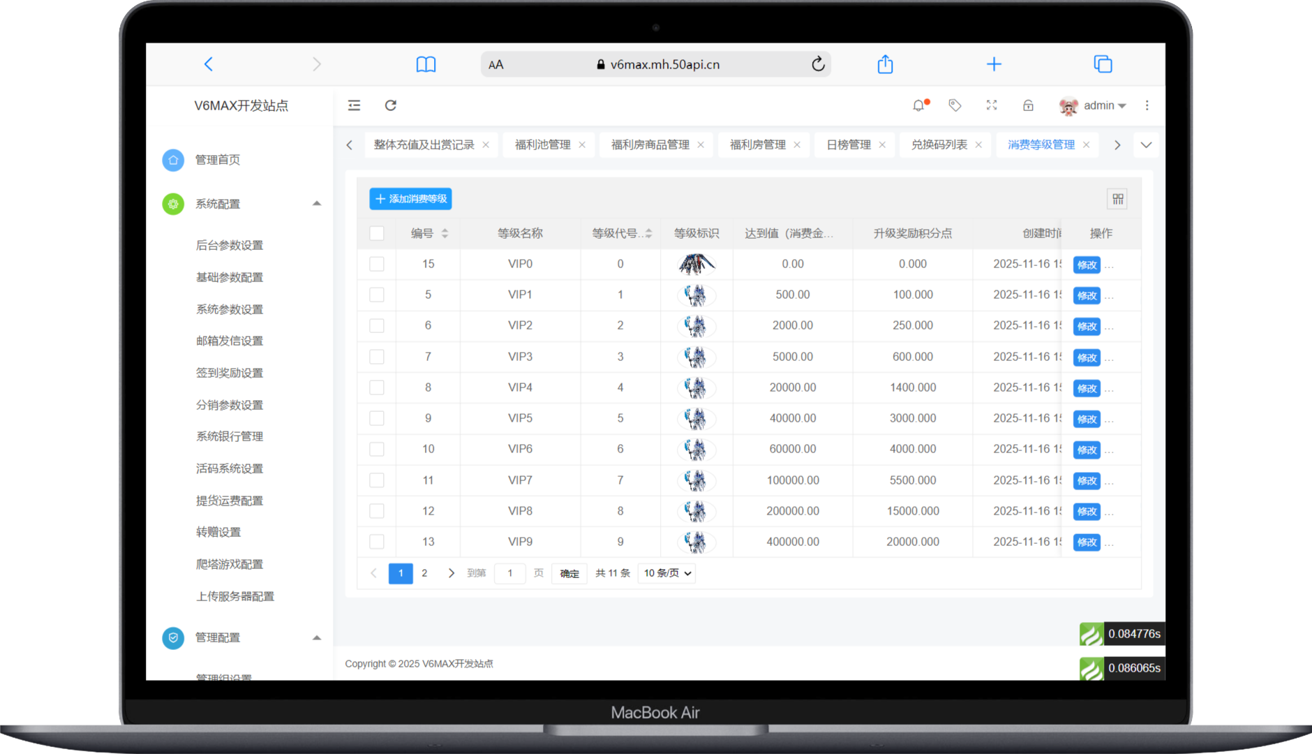Viewport: 1312px width, 754px height.
Task: Change page size with 10条/页 dropdown
Action: [x=666, y=573]
